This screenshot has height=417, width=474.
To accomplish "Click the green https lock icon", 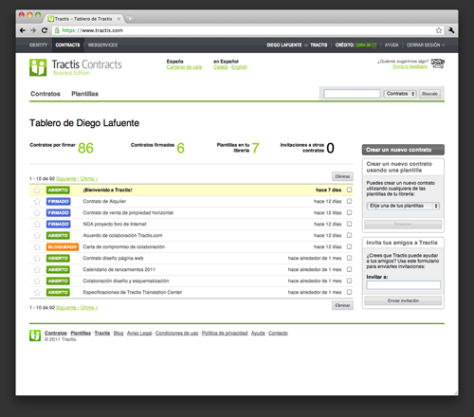I will tap(57, 30).
